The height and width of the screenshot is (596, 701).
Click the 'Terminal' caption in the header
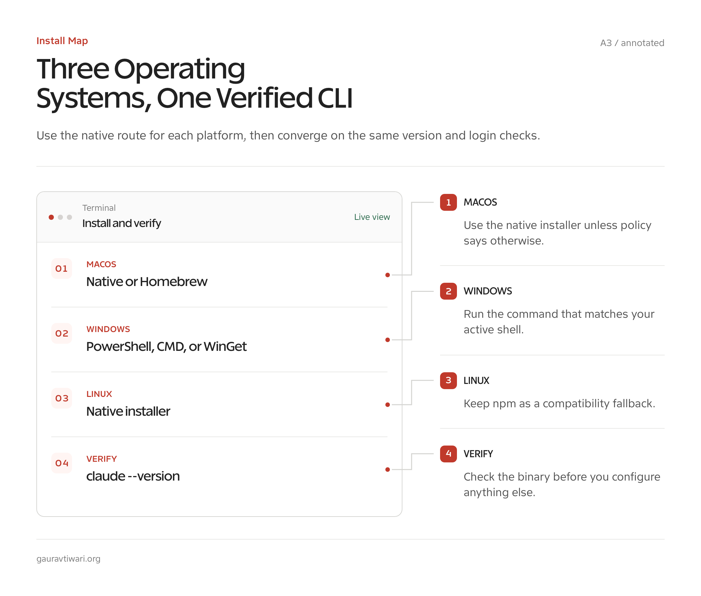coord(99,208)
